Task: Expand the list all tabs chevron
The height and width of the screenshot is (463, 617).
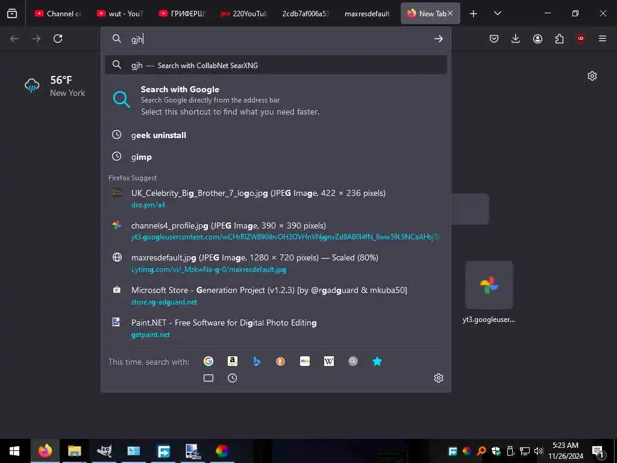Action: [497, 13]
